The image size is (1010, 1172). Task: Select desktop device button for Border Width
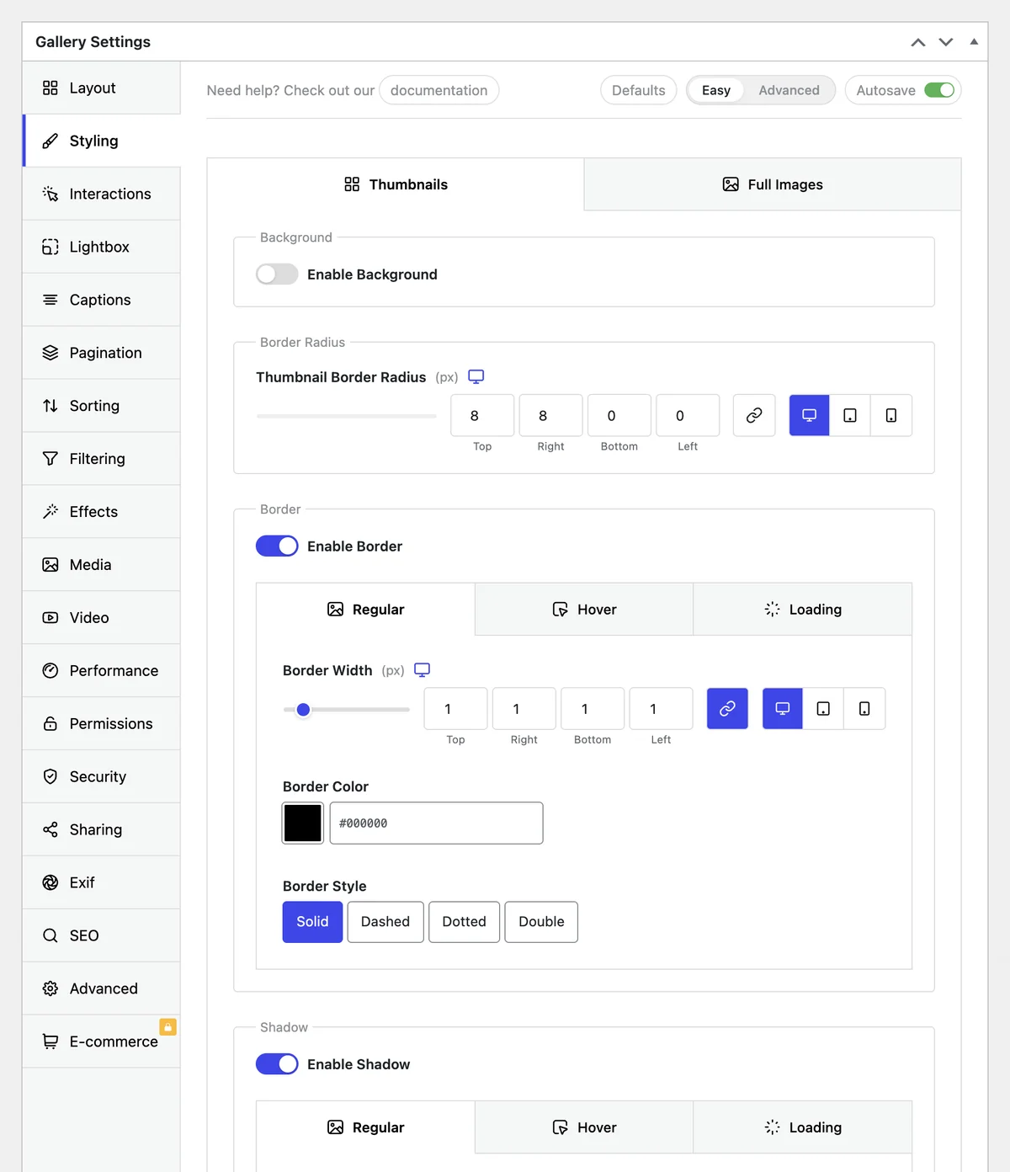pyautogui.click(x=783, y=708)
